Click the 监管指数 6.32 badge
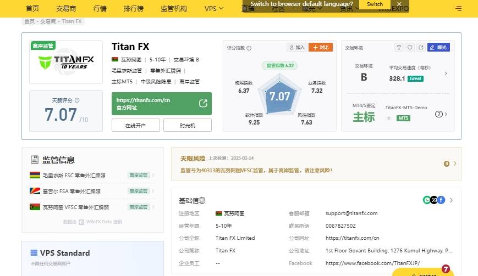Image resolution: width=478 pixels, height=276 pixels. (280, 65)
